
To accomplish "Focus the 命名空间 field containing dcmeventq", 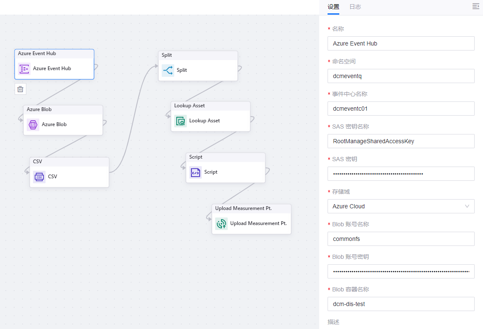I will pos(401,76).
